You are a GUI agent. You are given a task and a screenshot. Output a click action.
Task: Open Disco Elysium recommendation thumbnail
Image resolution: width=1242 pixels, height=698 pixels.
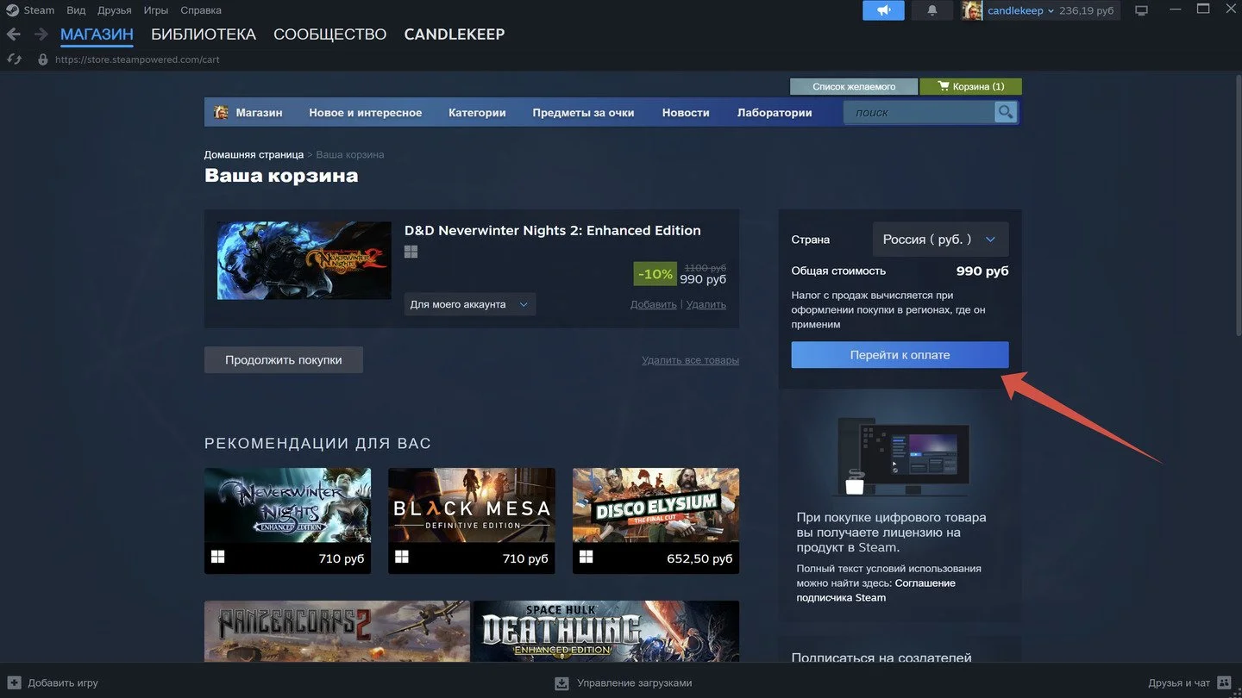(655, 520)
